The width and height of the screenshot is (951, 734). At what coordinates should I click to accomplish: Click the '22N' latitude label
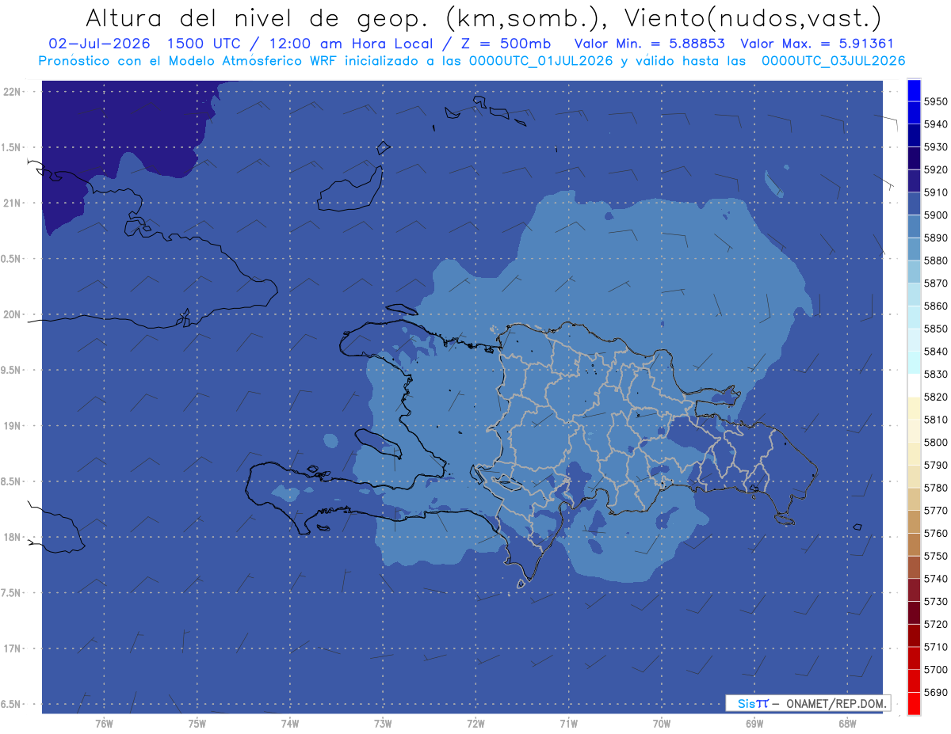click(x=13, y=92)
